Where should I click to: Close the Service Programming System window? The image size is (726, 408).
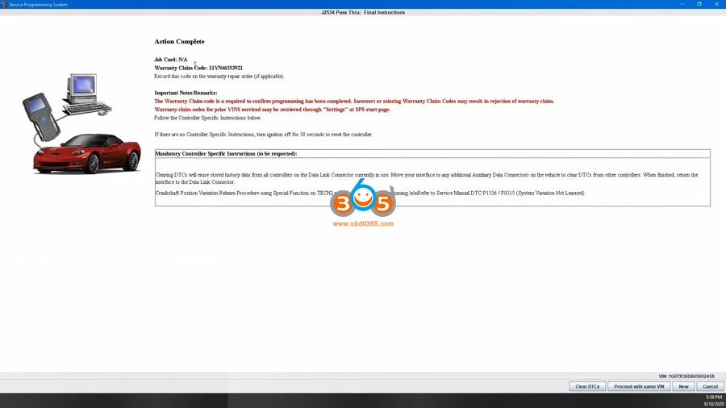pos(716,4)
